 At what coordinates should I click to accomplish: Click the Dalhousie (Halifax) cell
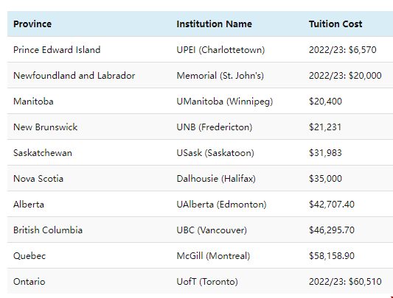point(216,179)
